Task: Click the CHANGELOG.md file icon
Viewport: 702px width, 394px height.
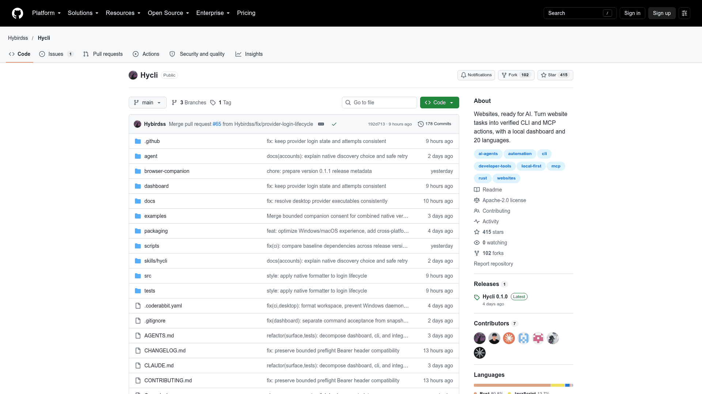Action: tap(138, 351)
